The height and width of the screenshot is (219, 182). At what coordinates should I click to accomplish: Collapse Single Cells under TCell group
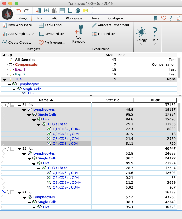point(14,89)
